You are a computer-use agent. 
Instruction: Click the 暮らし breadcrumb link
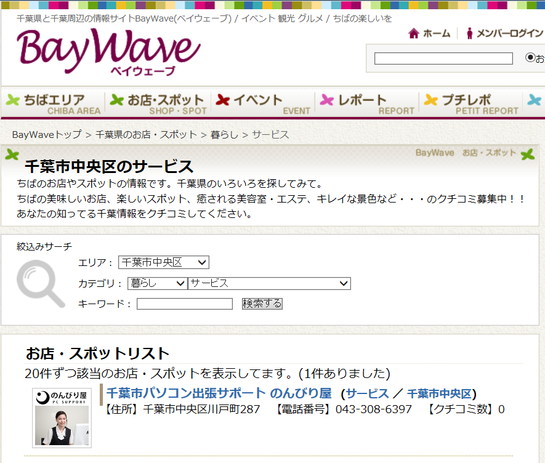tap(224, 134)
